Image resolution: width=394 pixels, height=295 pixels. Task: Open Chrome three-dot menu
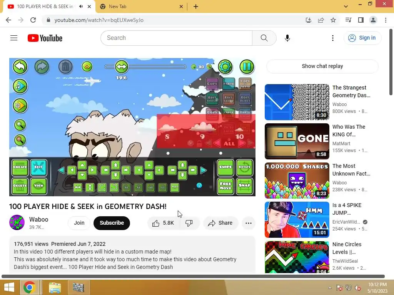(386, 20)
